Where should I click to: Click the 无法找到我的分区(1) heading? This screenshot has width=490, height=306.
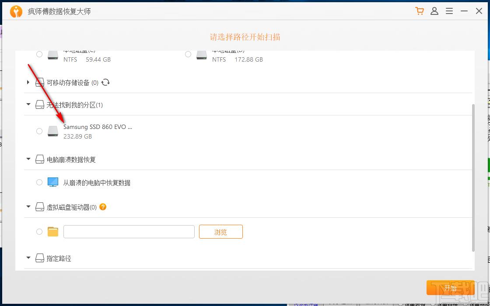75,105
